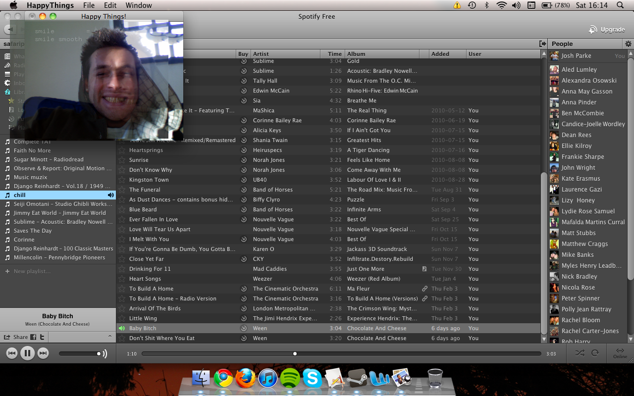Click the song progress bar handle
The height and width of the screenshot is (396, 634).
[295, 353]
